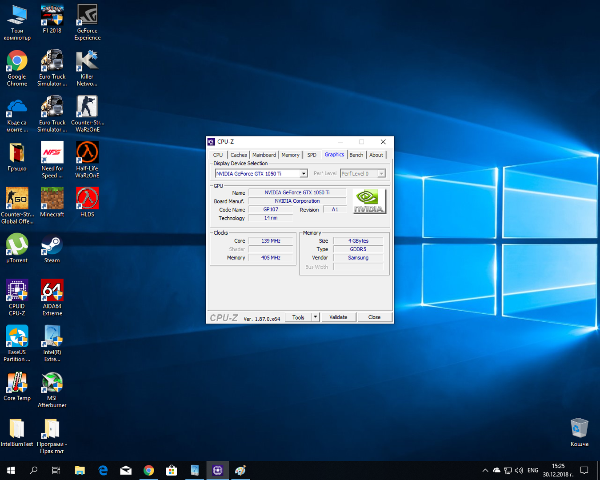
Task: Select the Killer Network desktop icon
Action: point(87,68)
